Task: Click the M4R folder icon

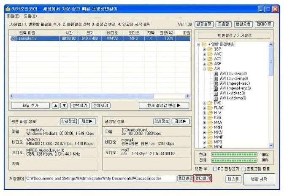Action: pos(210,127)
